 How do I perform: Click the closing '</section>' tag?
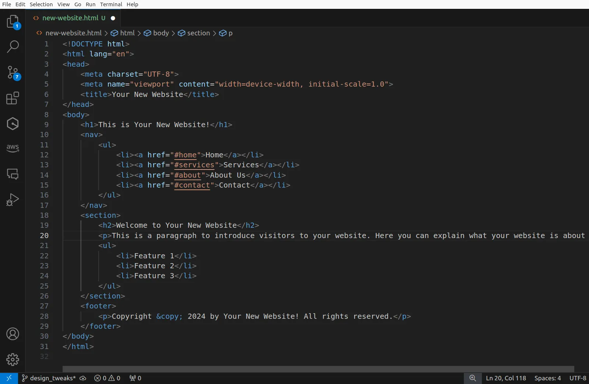tap(103, 296)
